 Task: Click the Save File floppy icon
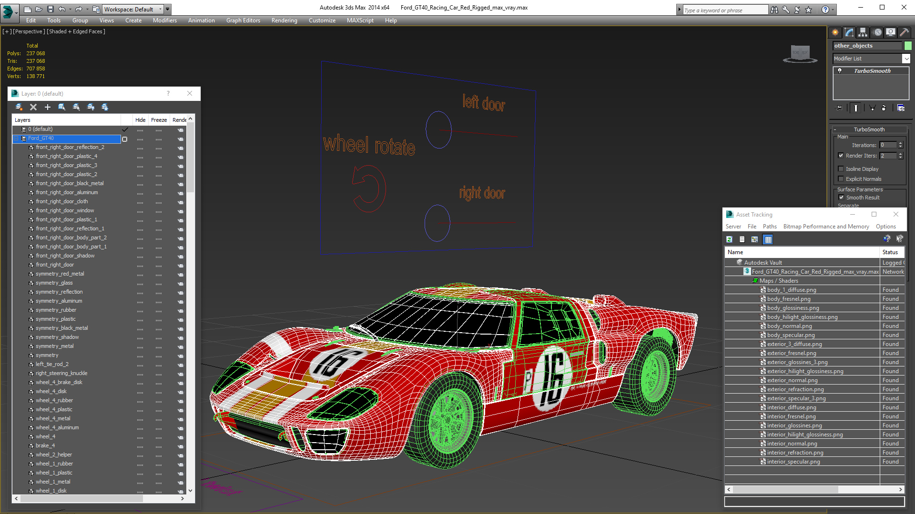[x=50, y=9]
